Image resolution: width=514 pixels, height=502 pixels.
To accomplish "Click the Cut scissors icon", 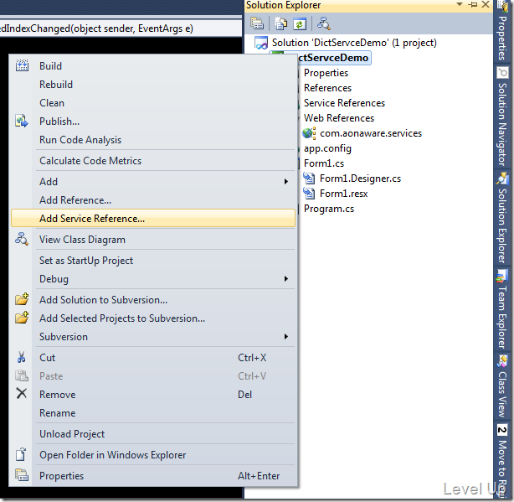I will tap(22, 357).
